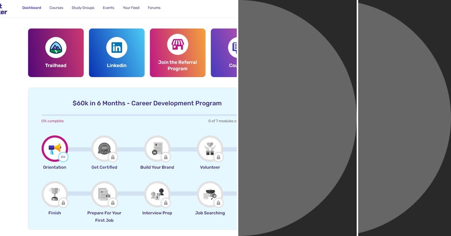The height and width of the screenshot is (236, 451).
Task: Go to the Forums section
Action: [154, 7]
